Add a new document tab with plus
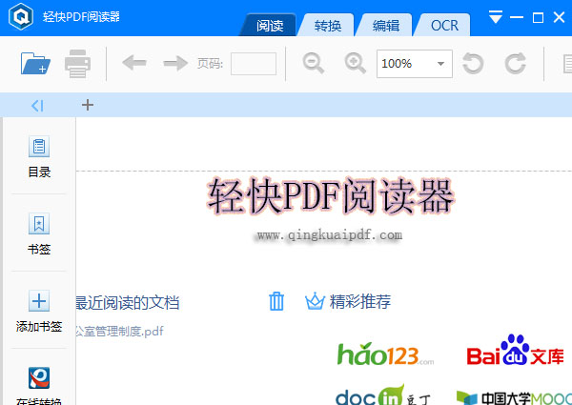 click(88, 105)
